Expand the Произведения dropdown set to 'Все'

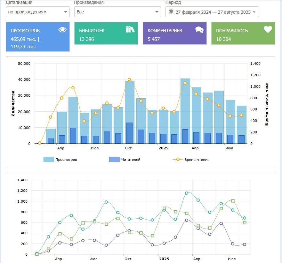click(117, 12)
